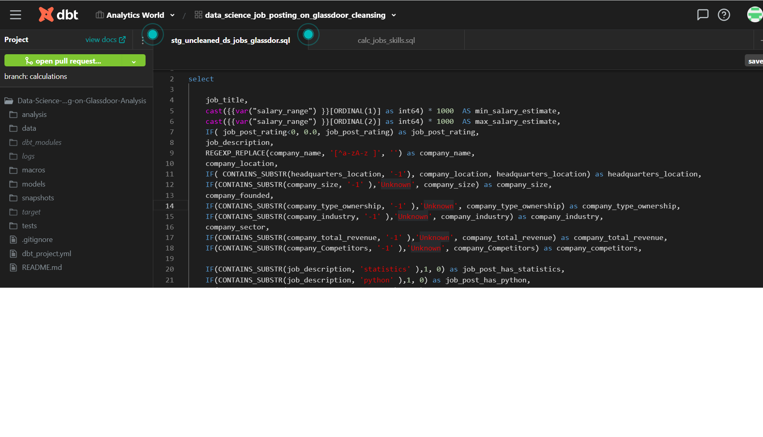
Task: Click the README.md file icon
Action: click(x=13, y=267)
